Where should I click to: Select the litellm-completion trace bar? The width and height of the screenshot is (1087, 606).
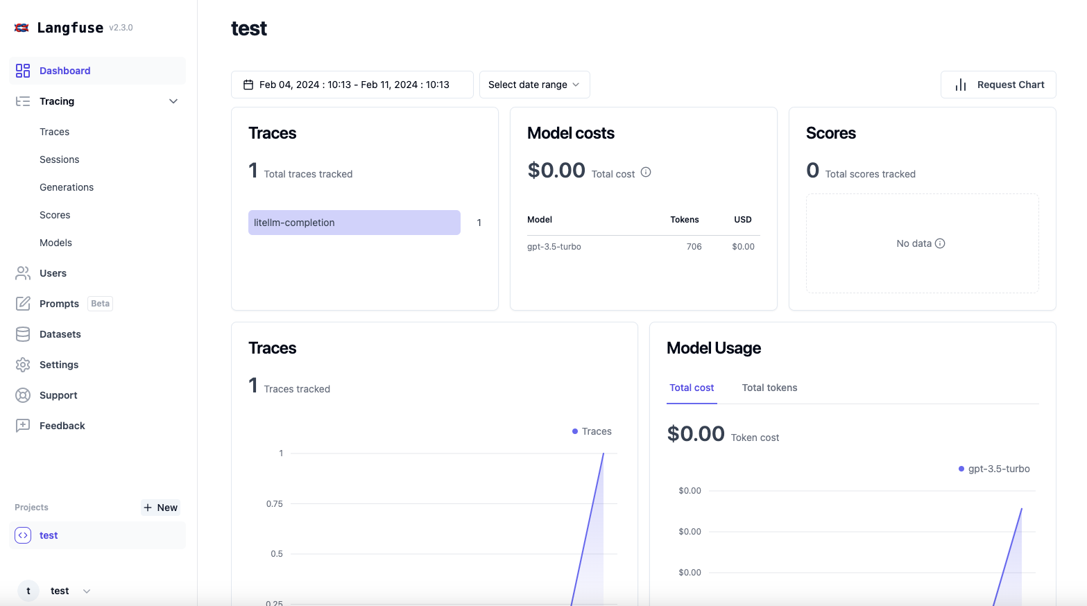pyautogui.click(x=354, y=223)
